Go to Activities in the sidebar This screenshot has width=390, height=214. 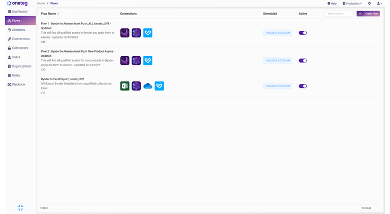tap(17, 30)
